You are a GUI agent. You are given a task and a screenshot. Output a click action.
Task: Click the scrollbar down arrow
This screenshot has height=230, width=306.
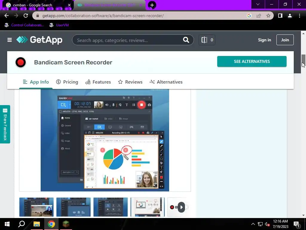pyautogui.click(x=303, y=215)
